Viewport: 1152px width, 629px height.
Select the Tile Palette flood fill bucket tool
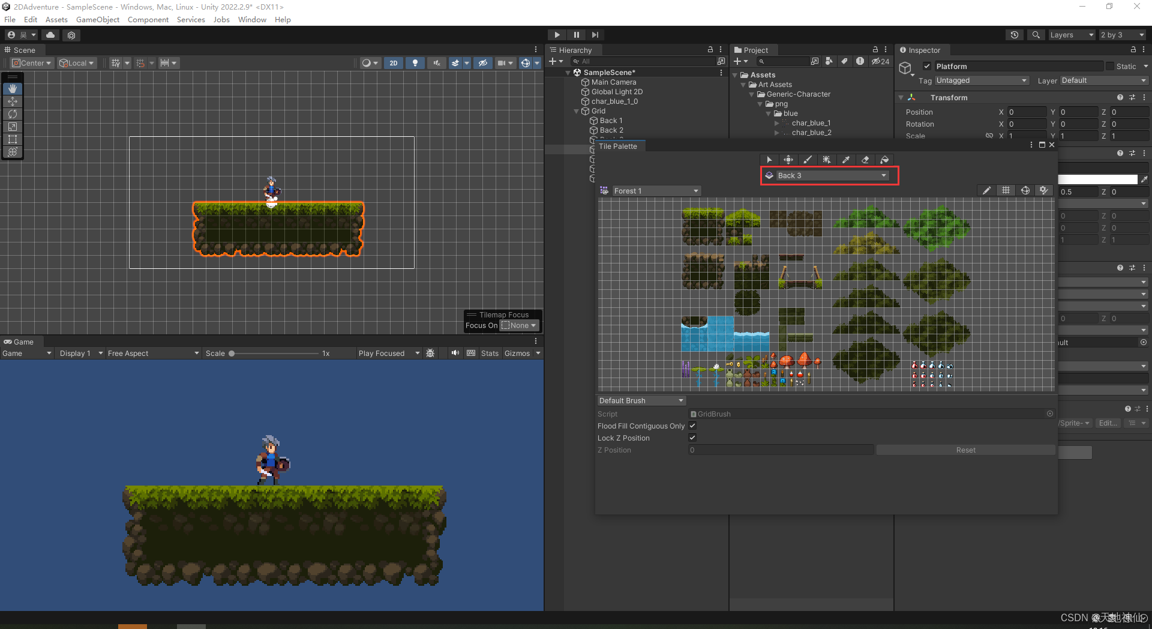point(884,160)
